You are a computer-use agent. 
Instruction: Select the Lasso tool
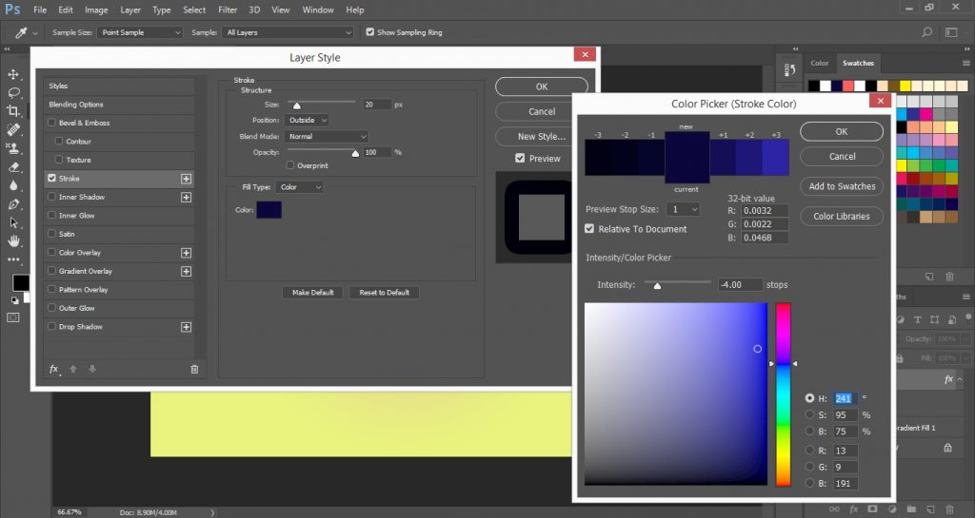(13, 93)
